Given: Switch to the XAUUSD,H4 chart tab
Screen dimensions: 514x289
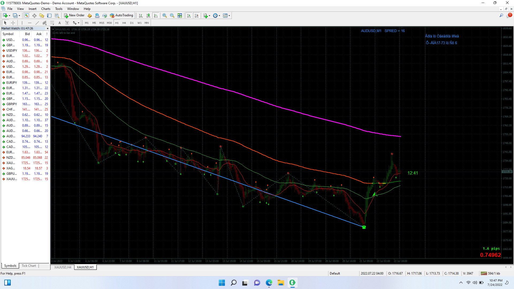Looking at the screenshot, I should [63, 267].
